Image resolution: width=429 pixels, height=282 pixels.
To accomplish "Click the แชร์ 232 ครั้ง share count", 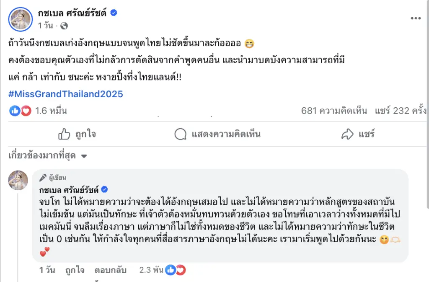I will tap(401, 111).
